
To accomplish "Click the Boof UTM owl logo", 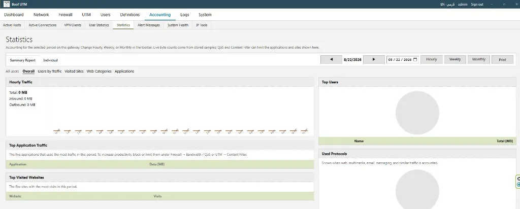I will click(6, 4).
